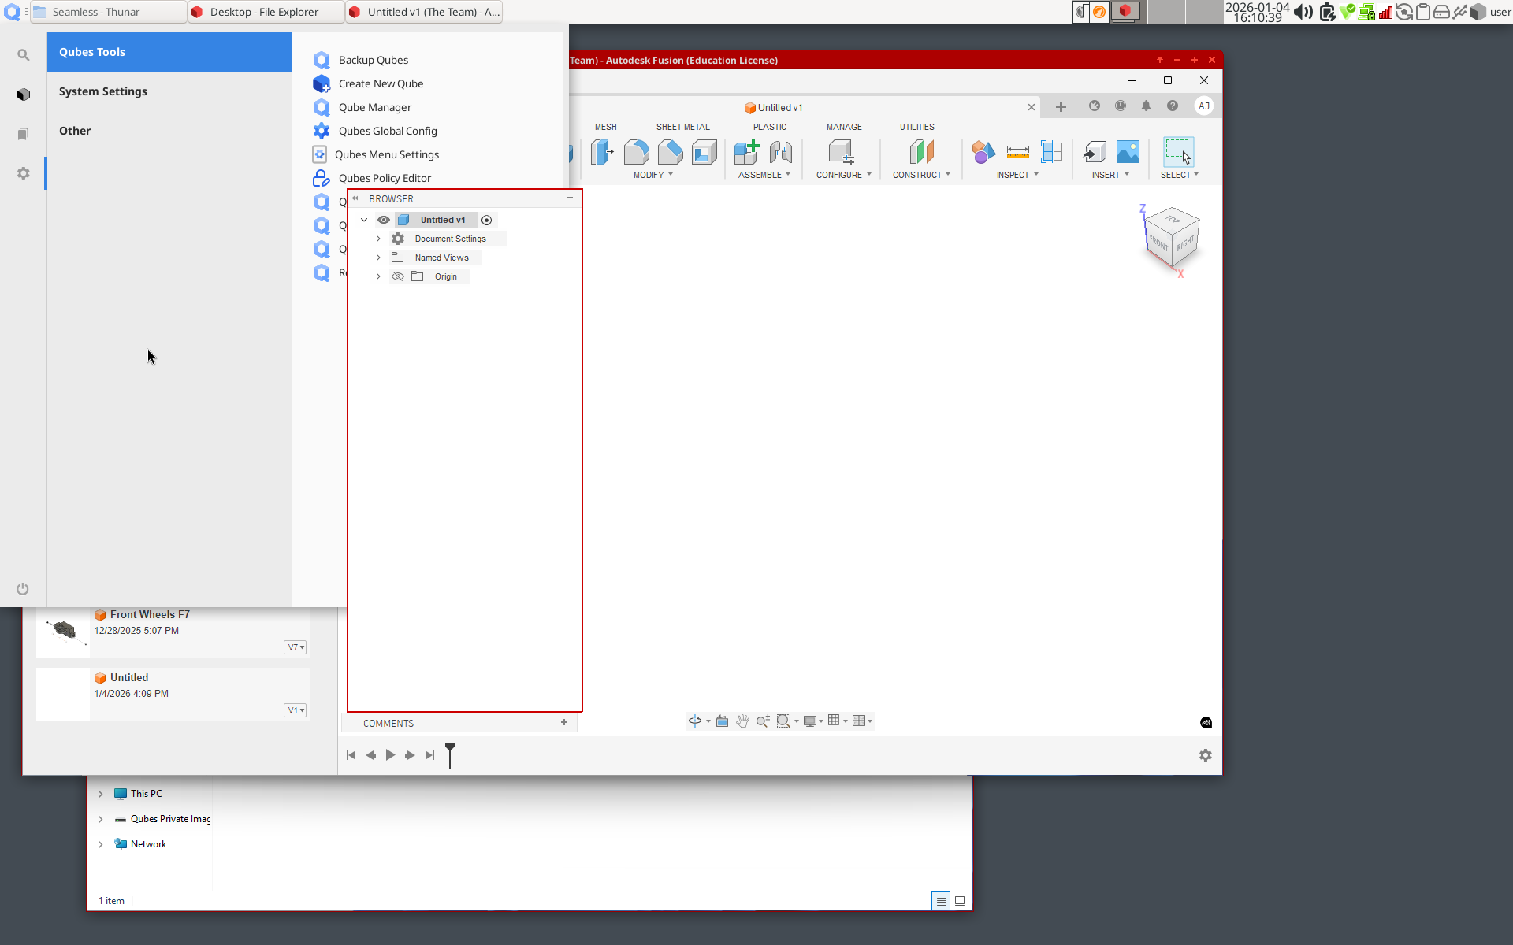Viewport: 1513px width, 945px height.
Task: Click the Orbit navigation tool
Action: [694, 721]
